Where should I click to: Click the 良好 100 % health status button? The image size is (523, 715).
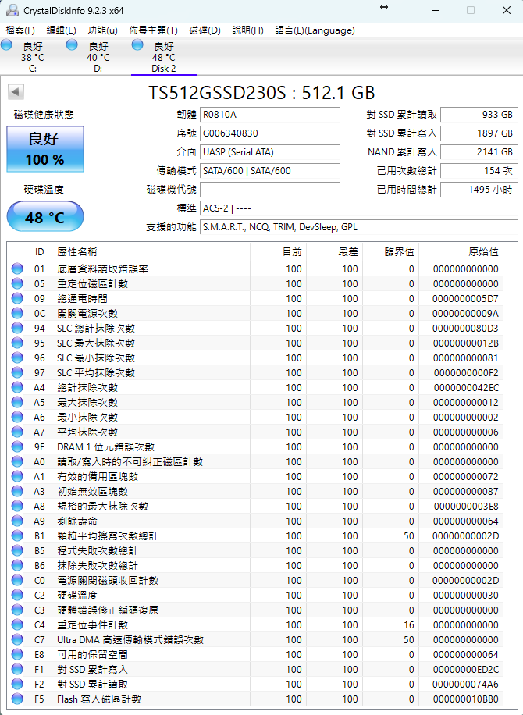tap(45, 149)
